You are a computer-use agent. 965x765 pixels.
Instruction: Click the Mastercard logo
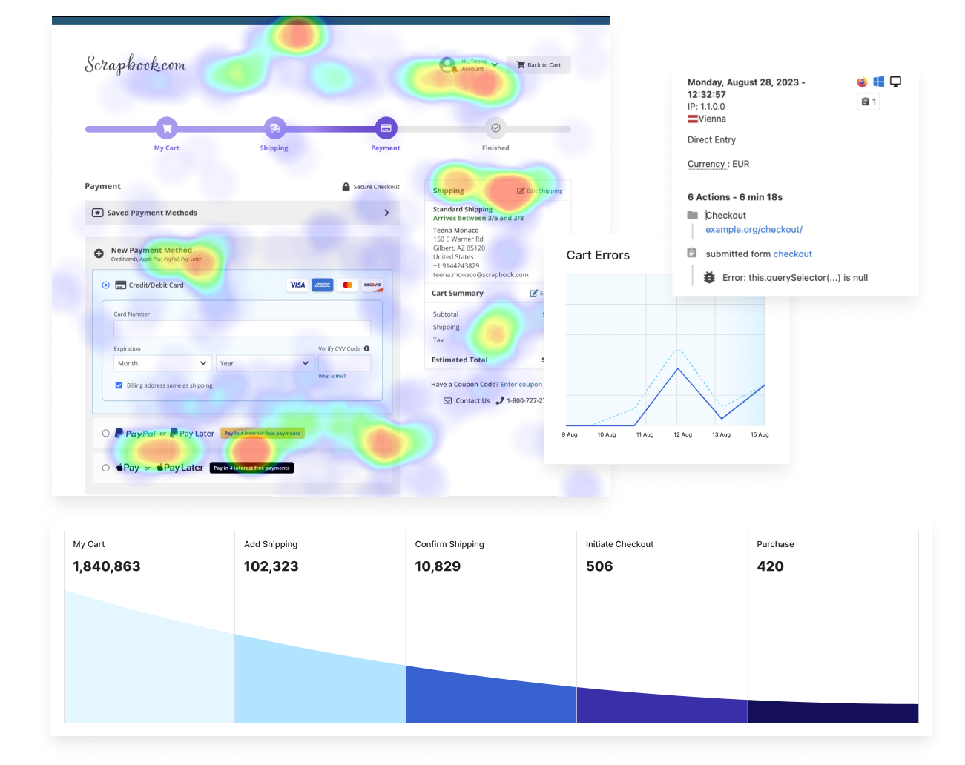click(x=347, y=285)
